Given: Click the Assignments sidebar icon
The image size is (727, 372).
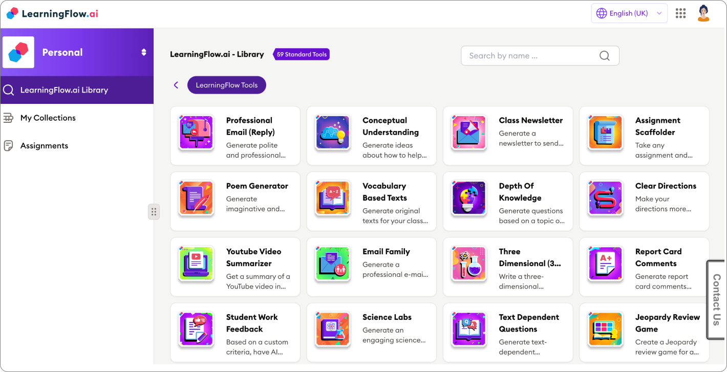Looking at the screenshot, I should tap(8, 146).
